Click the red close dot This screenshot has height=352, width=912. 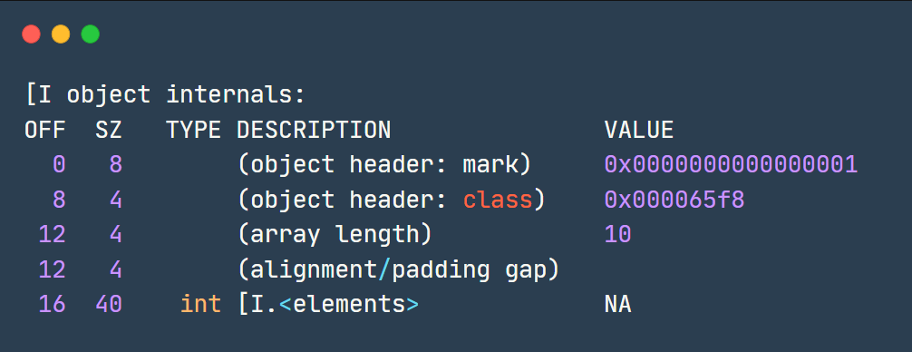click(x=32, y=34)
